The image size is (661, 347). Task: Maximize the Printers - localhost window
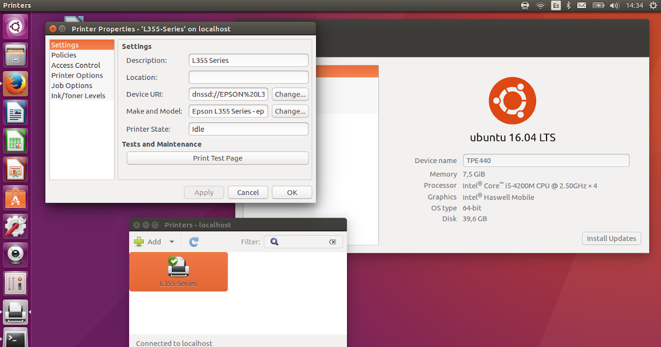pos(155,225)
